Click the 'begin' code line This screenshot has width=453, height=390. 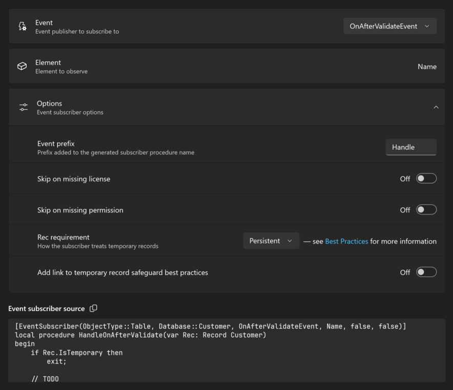tap(25, 344)
